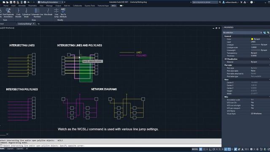270x152 pixels.
Task: Click the Open file quick-access icon
Action: coord(8,2)
